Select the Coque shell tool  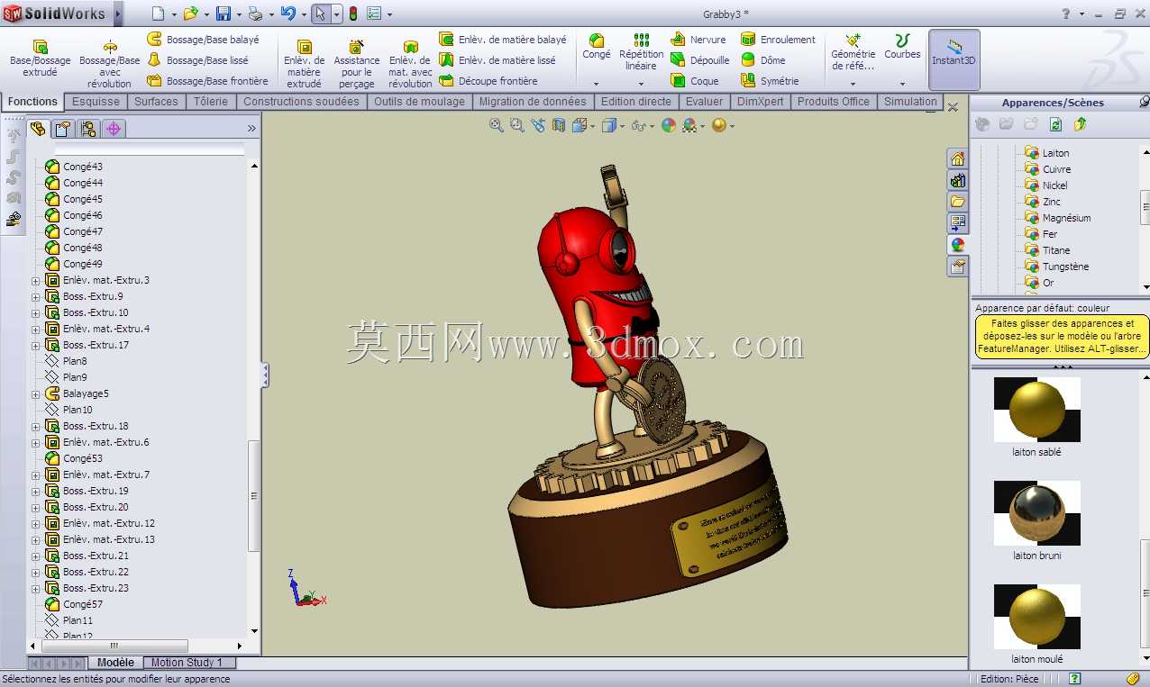click(x=695, y=81)
